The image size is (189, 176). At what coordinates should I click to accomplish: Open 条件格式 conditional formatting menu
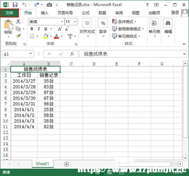tap(124, 22)
